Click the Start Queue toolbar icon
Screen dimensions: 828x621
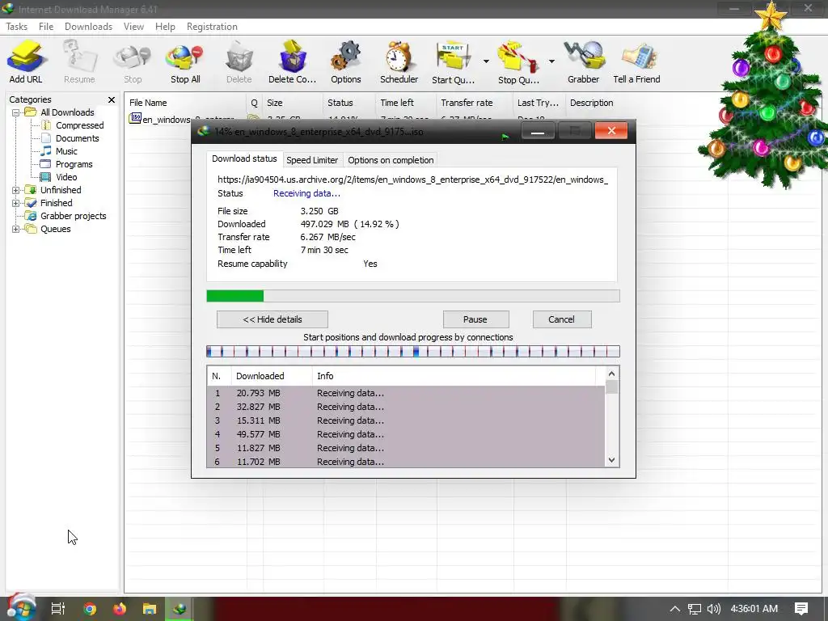(453, 61)
